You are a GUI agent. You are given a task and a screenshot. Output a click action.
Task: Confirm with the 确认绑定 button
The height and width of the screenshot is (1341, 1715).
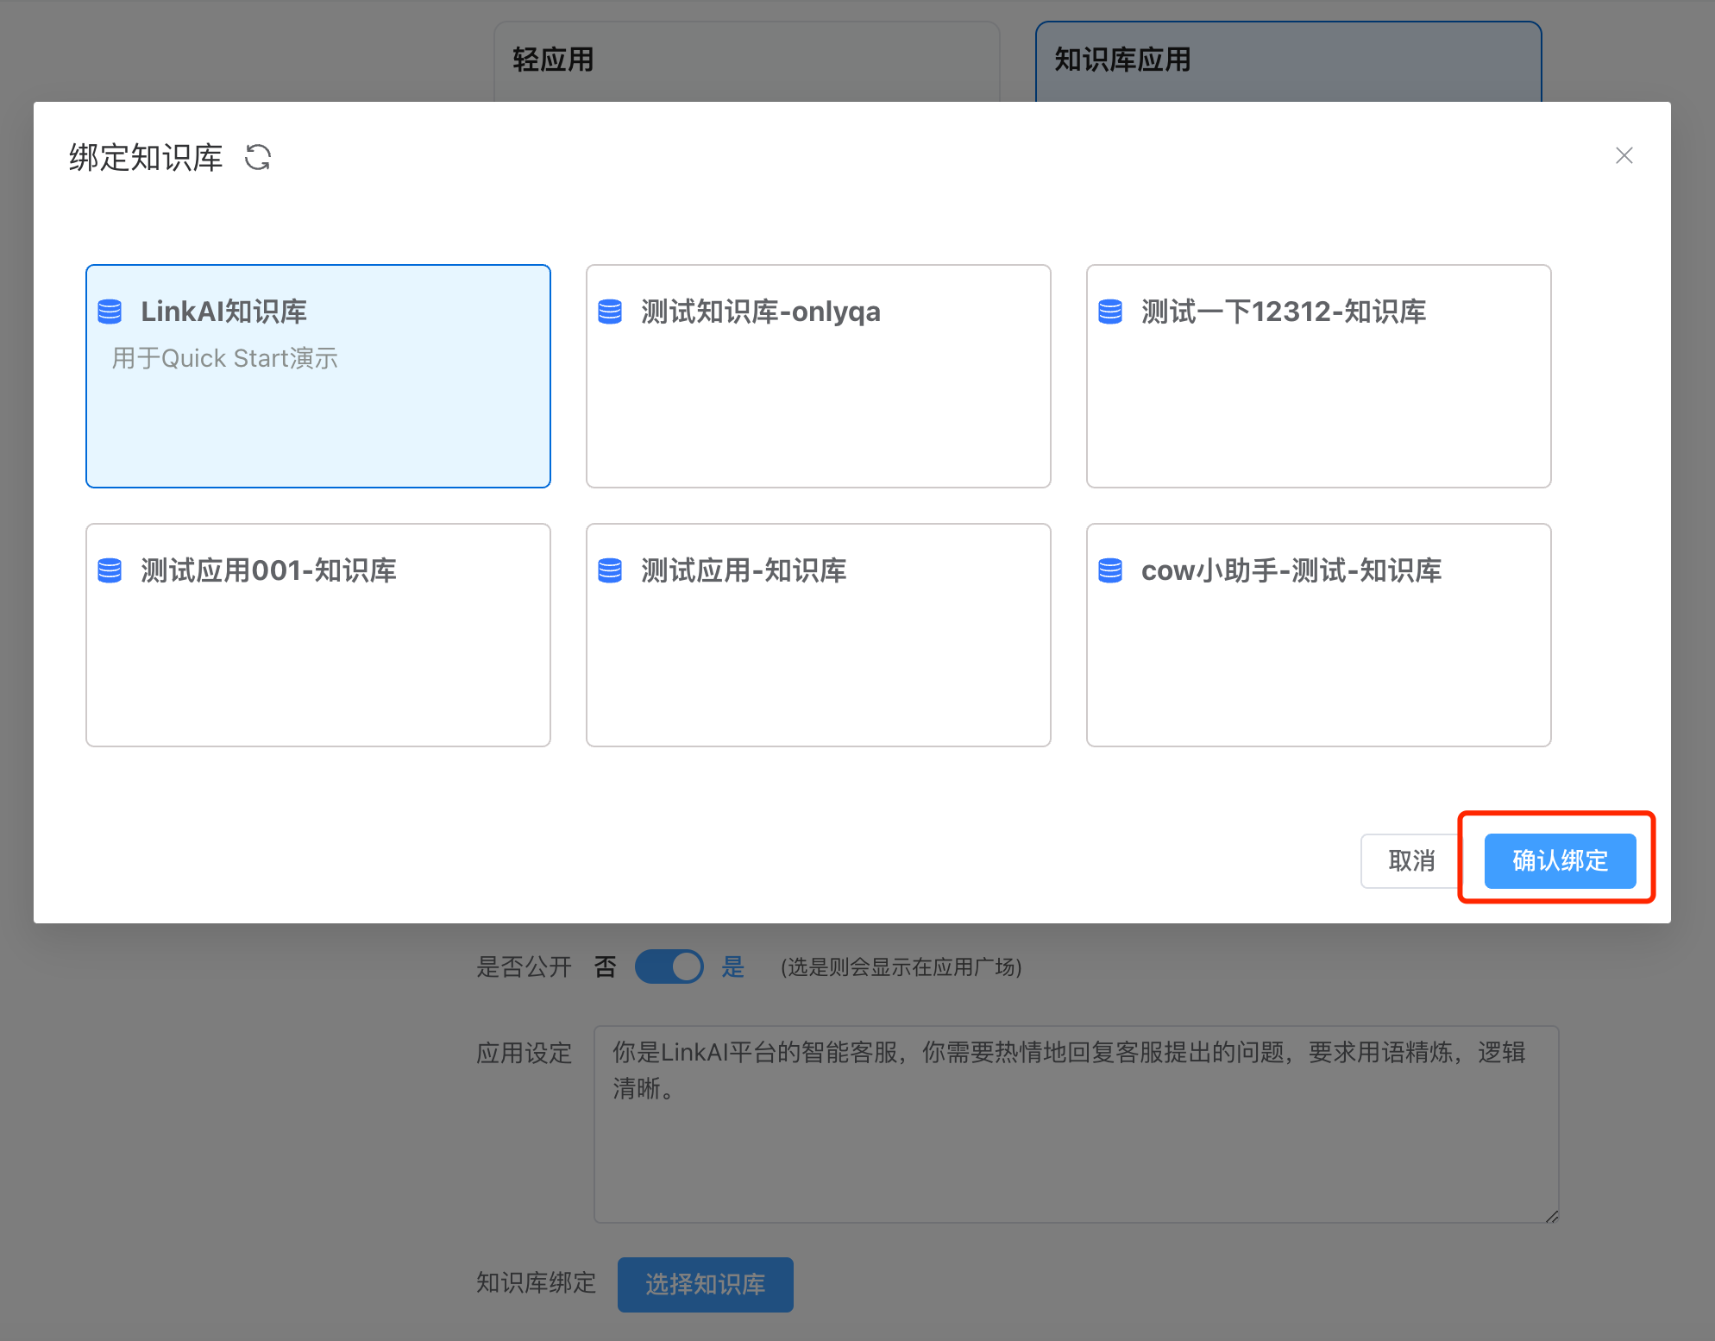click(x=1560, y=860)
